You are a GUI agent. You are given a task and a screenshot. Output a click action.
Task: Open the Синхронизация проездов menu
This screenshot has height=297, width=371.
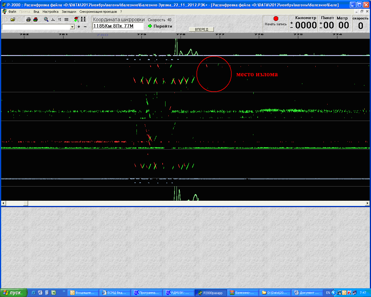(98, 12)
